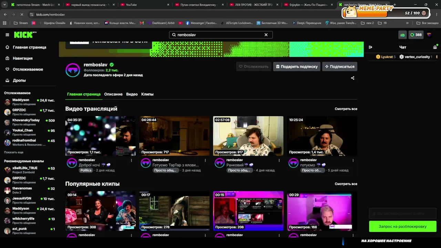
Task: Switch to the Видео tab
Action: pyautogui.click(x=132, y=94)
